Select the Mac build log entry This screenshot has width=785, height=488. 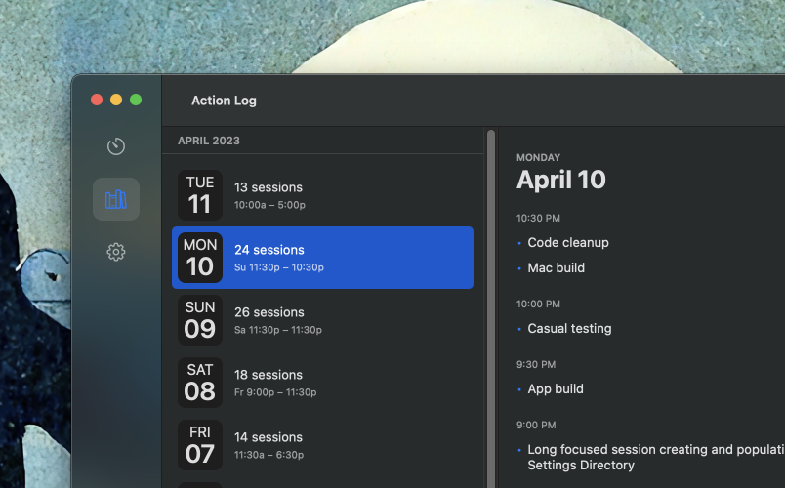(x=557, y=267)
